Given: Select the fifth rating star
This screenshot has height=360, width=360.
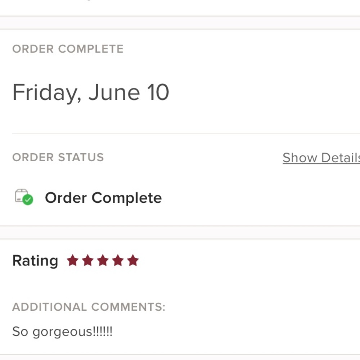Looking at the screenshot, I should [133, 260].
